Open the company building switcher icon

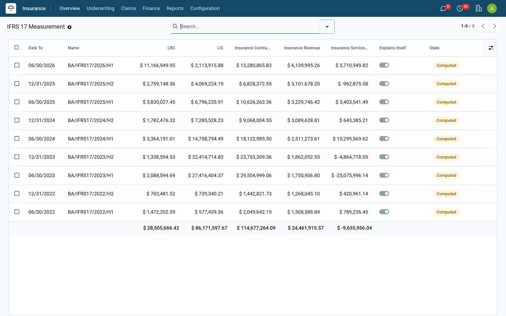[478, 9]
